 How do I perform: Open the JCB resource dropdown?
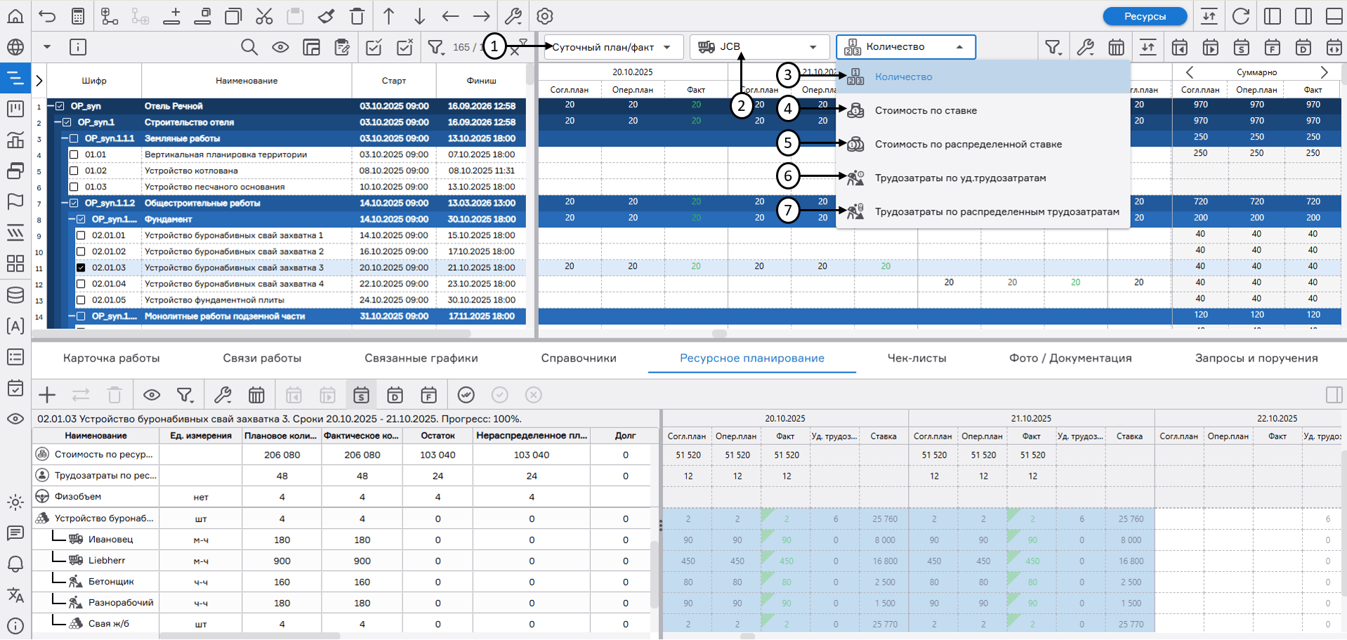tap(758, 47)
